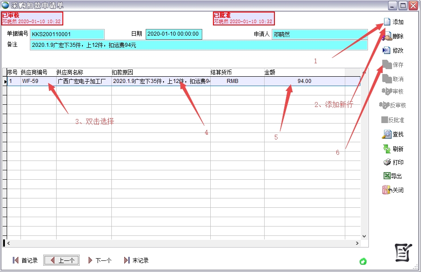Click the 备注 remarks field
The height and width of the screenshot is (272, 421).
[x=198, y=45]
